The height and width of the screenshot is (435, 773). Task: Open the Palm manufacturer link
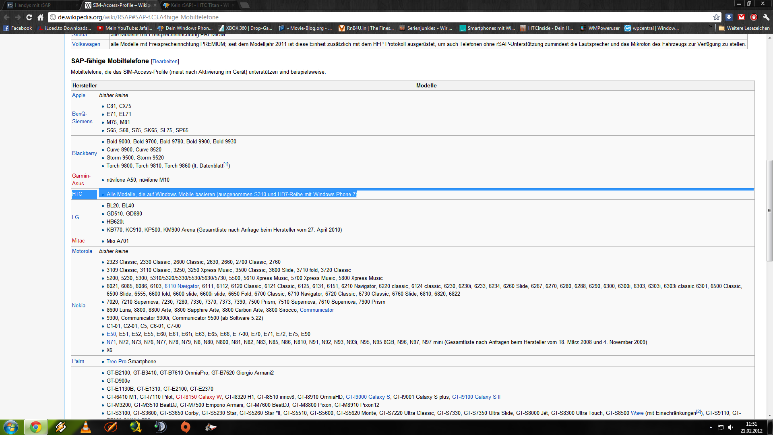click(x=78, y=361)
